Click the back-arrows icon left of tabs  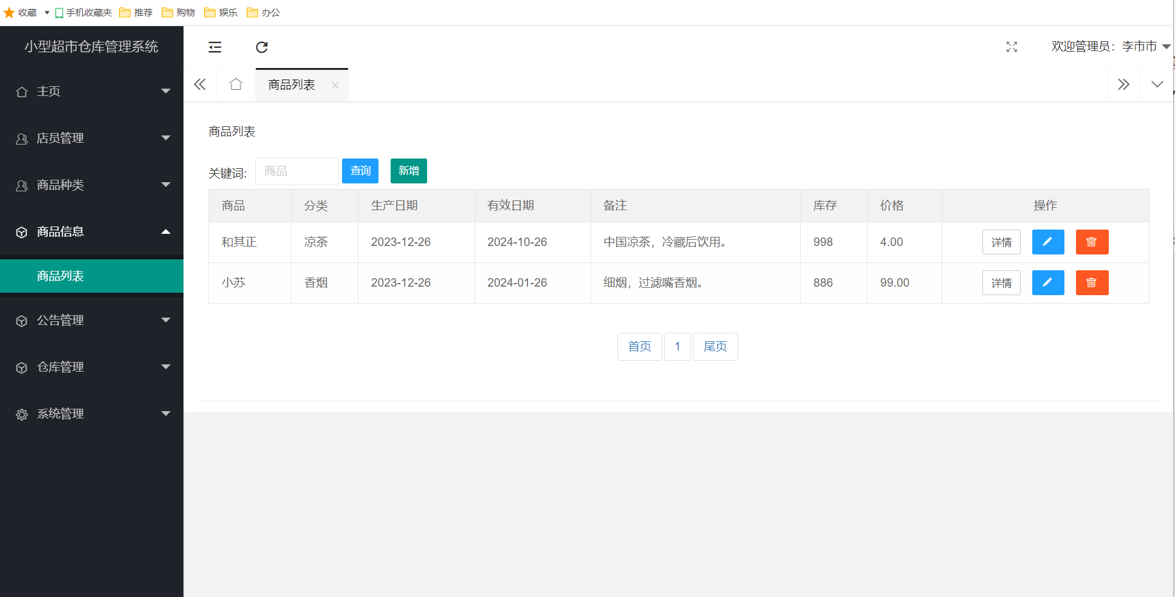(200, 84)
